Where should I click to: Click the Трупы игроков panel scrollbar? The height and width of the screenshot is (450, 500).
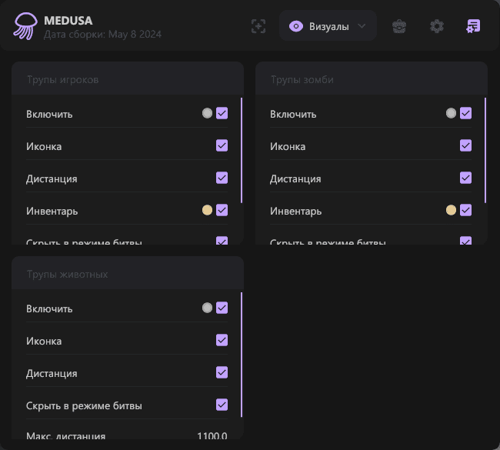coord(242,150)
